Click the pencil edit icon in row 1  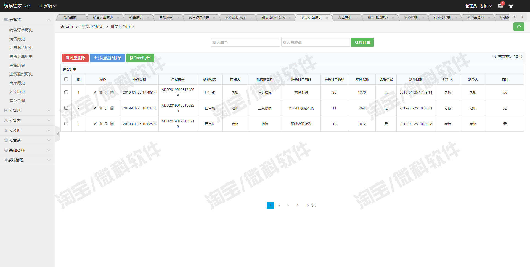(x=95, y=92)
